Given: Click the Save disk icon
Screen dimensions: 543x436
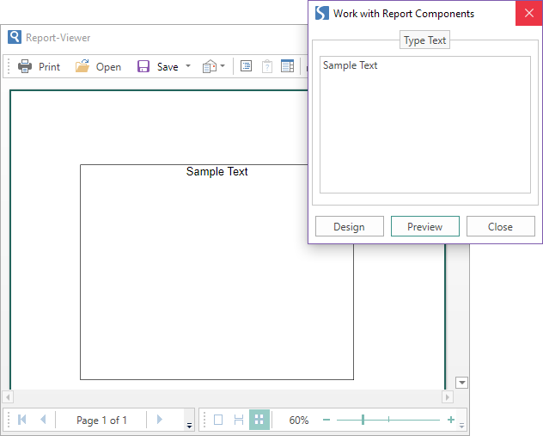Looking at the screenshot, I should click(x=143, y=66).
